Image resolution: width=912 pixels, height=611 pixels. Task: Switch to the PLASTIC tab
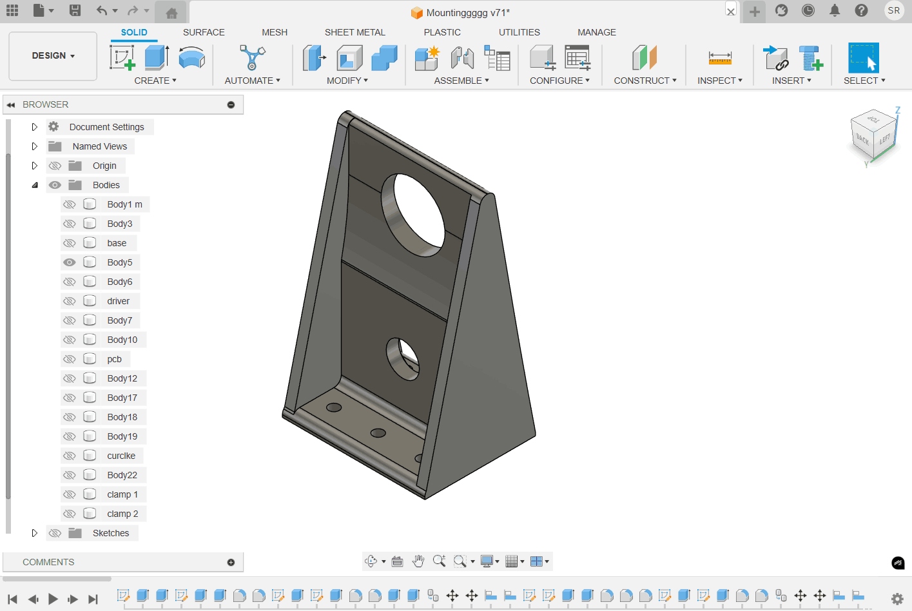click(x=442, y=32)
